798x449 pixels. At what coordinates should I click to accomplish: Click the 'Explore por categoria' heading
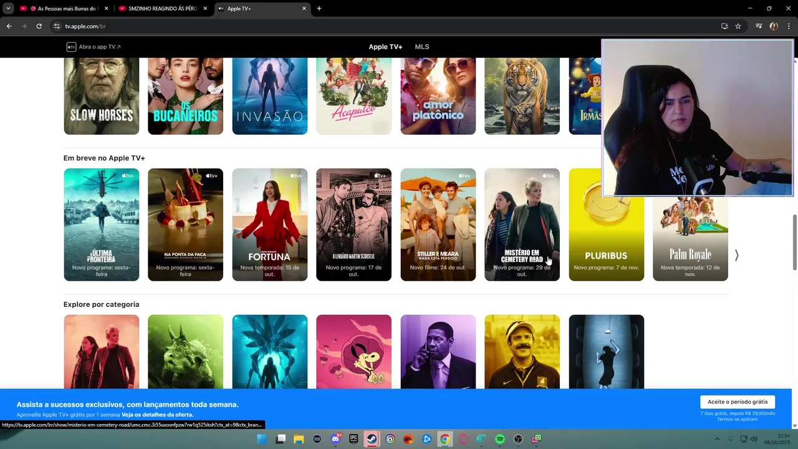101,304
